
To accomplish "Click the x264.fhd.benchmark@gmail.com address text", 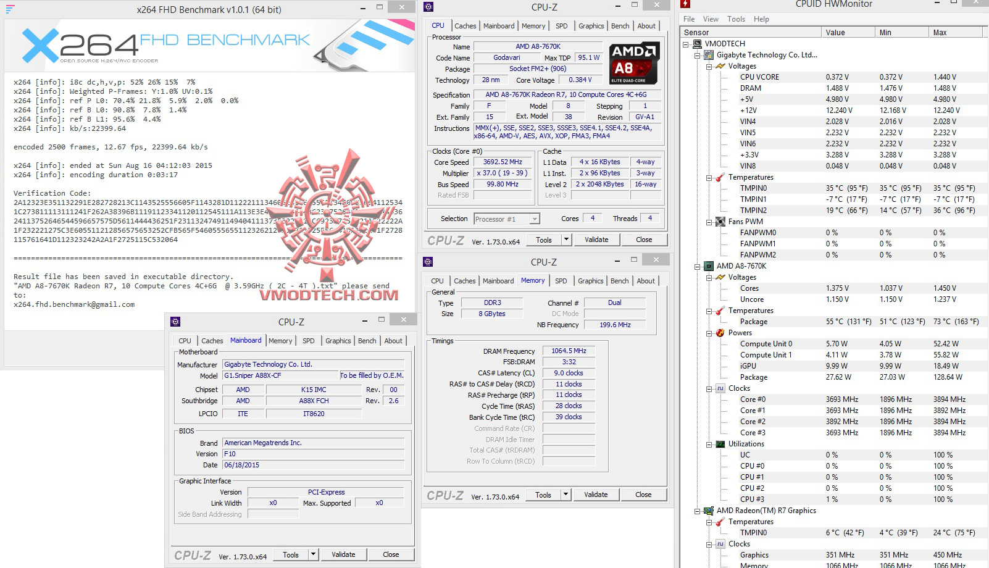I will pos(74,304).
